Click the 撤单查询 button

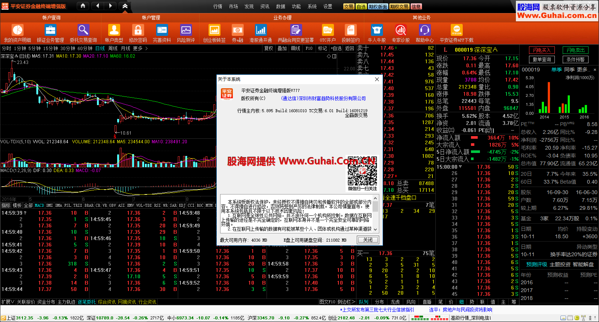coord(541,59)
